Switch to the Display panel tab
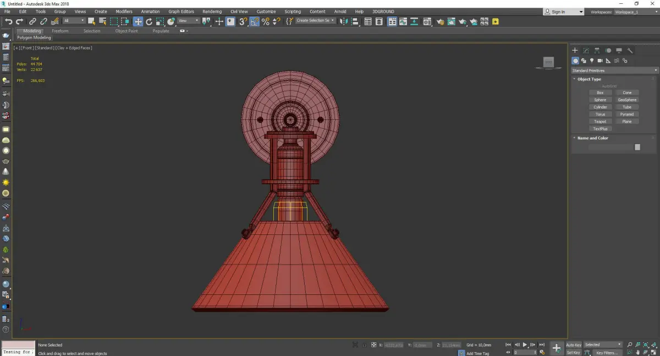Screen dimensions: 660x356 [x=619, y=50]
